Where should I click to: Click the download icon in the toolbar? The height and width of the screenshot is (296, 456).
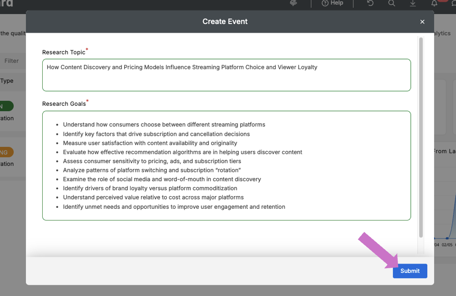pos(413,3)
